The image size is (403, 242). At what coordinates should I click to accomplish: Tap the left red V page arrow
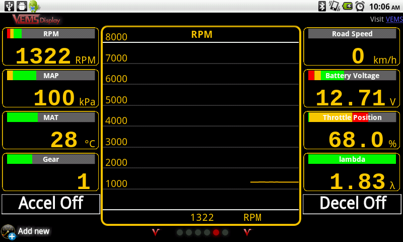(156, 232)
